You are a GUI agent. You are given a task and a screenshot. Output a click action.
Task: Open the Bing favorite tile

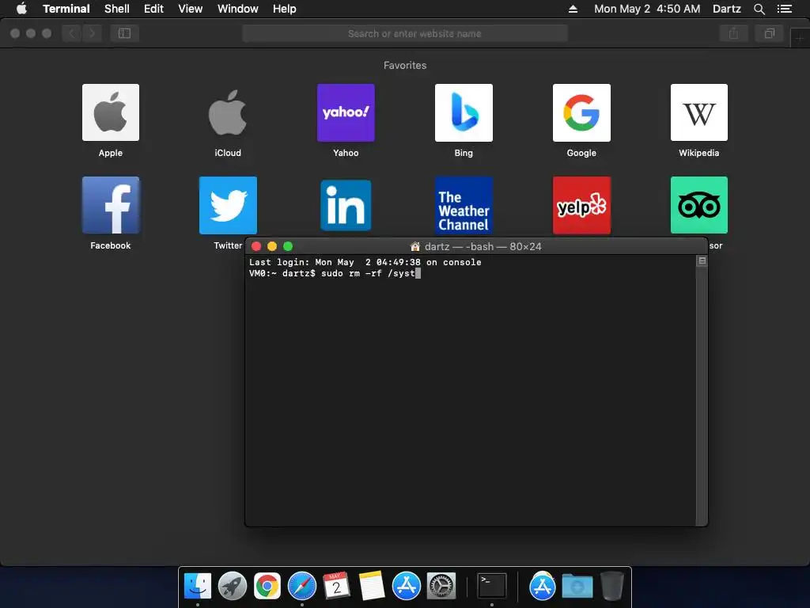[464, 112]
